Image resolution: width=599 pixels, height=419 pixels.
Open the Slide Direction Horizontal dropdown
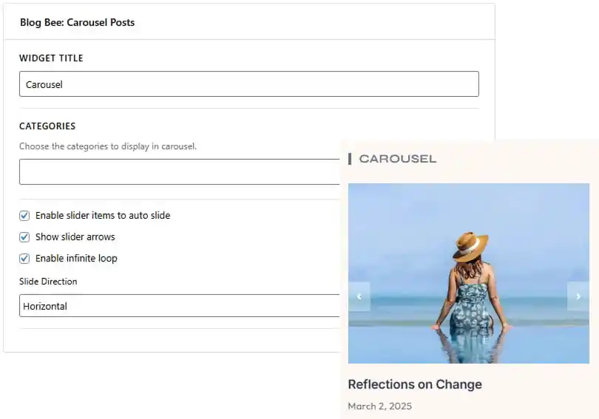tap(180, 306)
